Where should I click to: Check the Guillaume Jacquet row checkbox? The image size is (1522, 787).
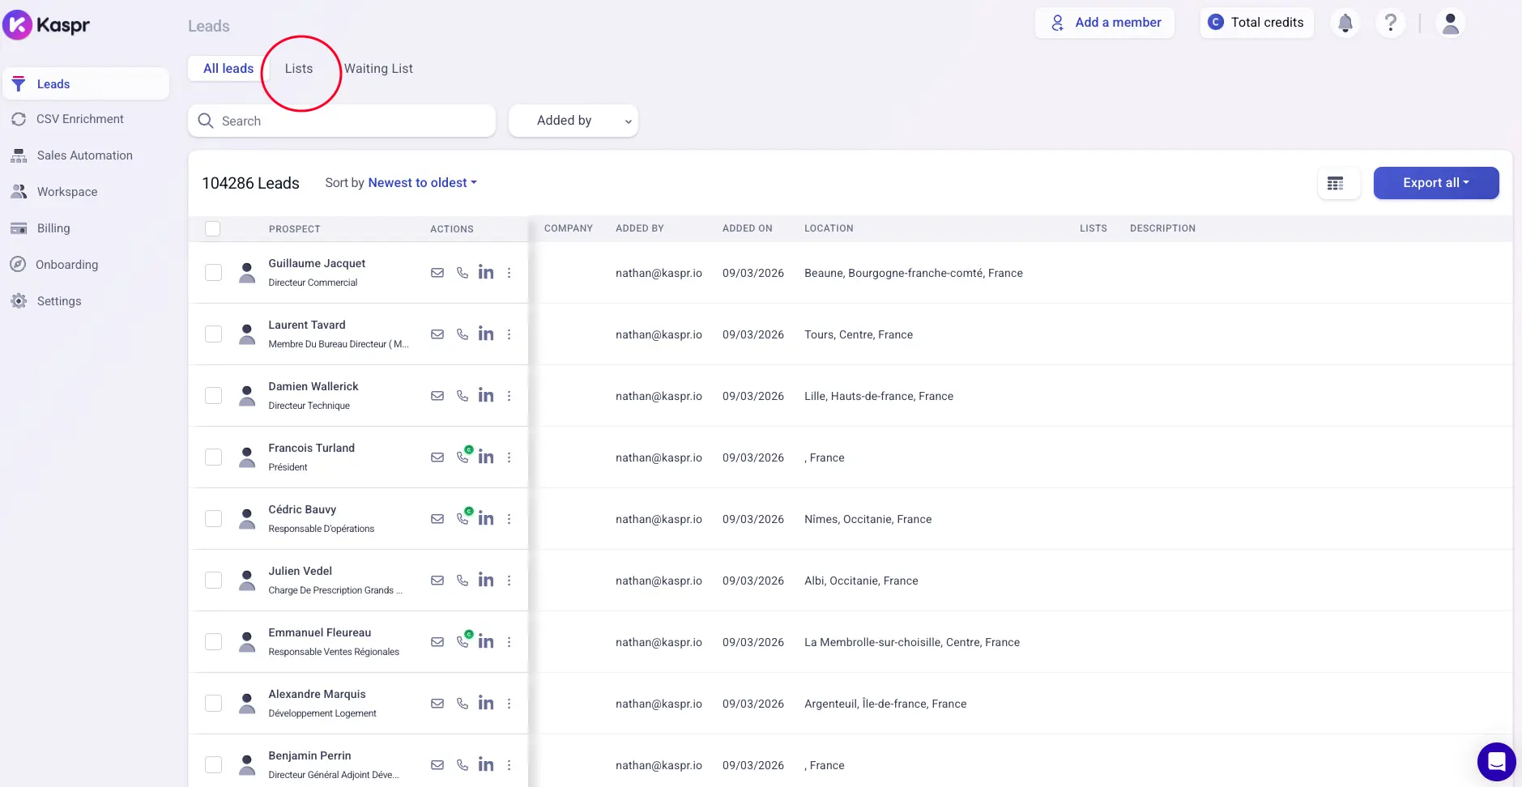tap(214, 273)
